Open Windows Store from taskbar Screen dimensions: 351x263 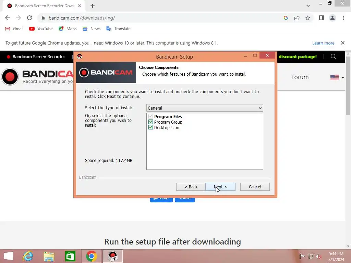point(70,256)
